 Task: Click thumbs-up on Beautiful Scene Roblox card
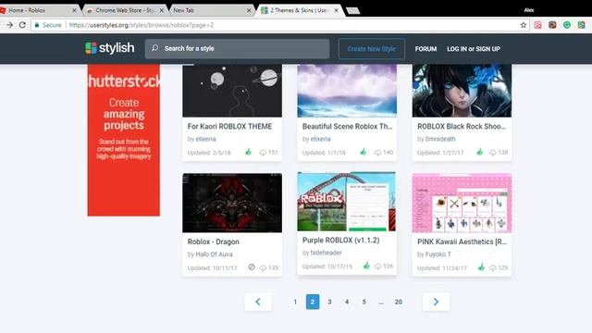[x=363, y=152]
